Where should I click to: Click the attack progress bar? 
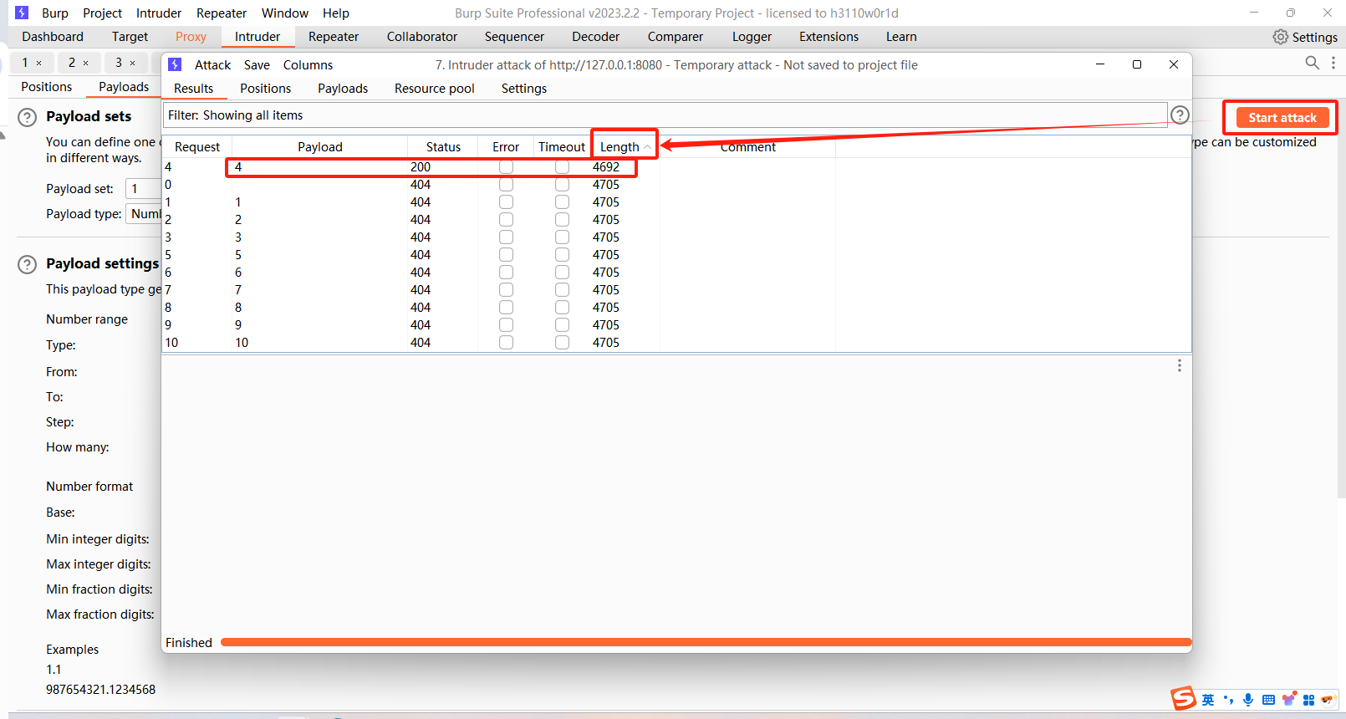click(x=706, y=642)
